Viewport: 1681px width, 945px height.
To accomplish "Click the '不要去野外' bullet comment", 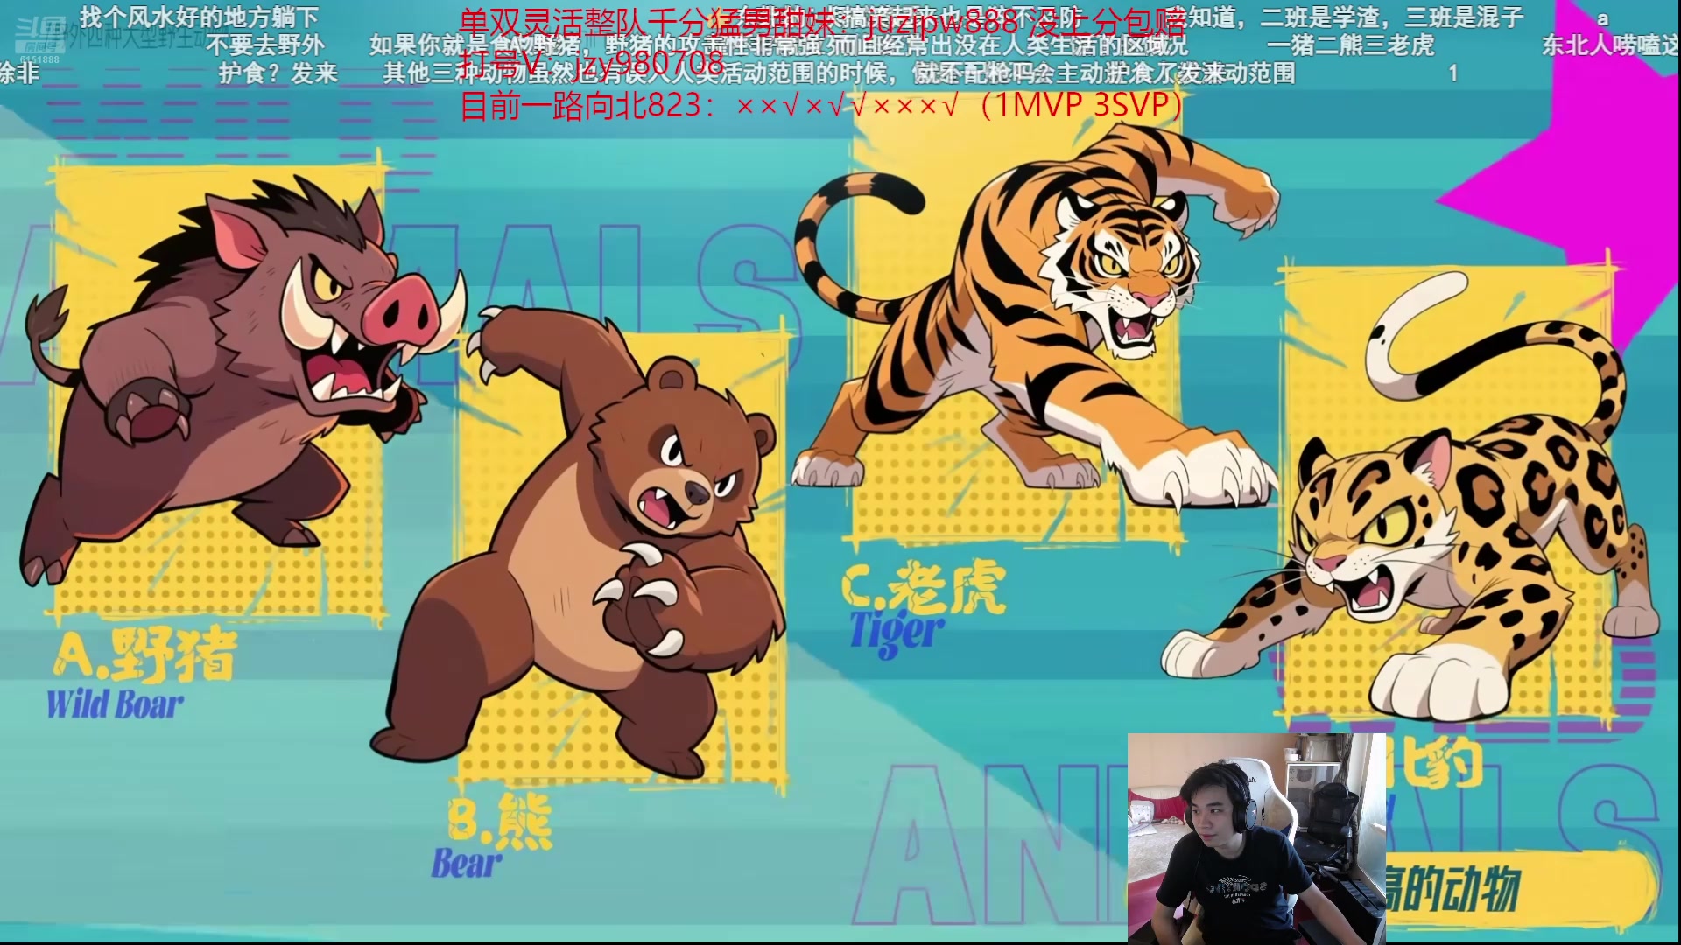I will 265,45.
